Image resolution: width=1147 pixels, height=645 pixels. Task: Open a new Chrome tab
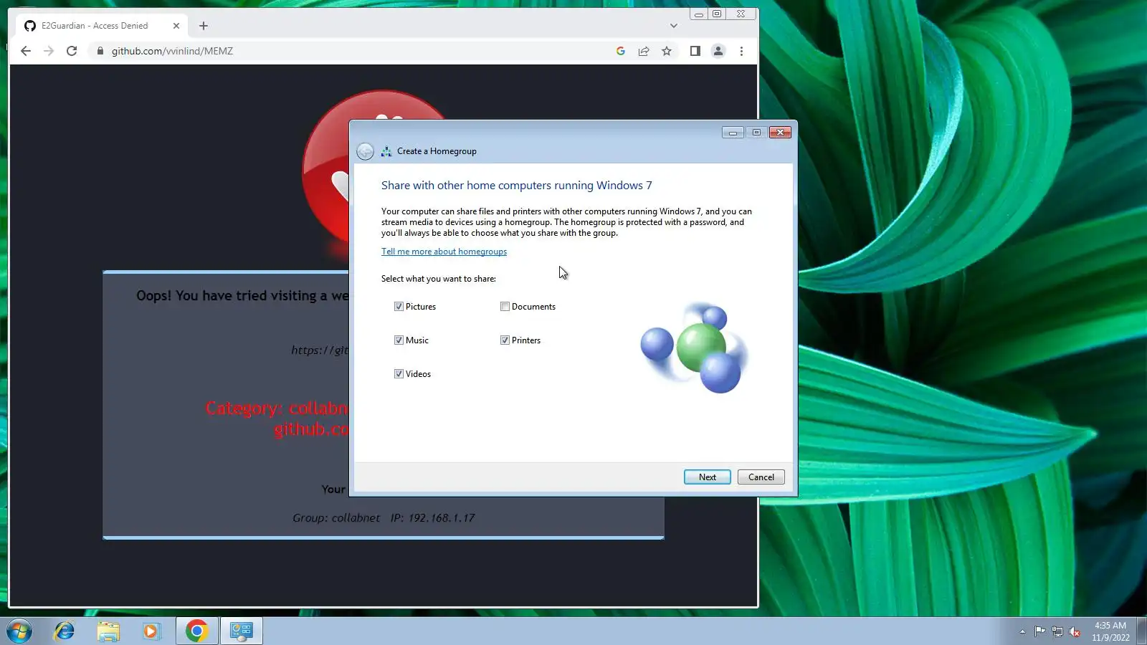point(204,26)
